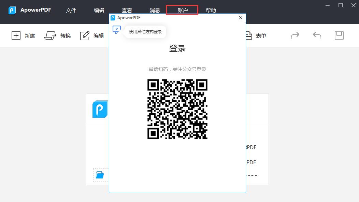
Task: Close the ApowerPDF main window
Action: pos(353,5)
